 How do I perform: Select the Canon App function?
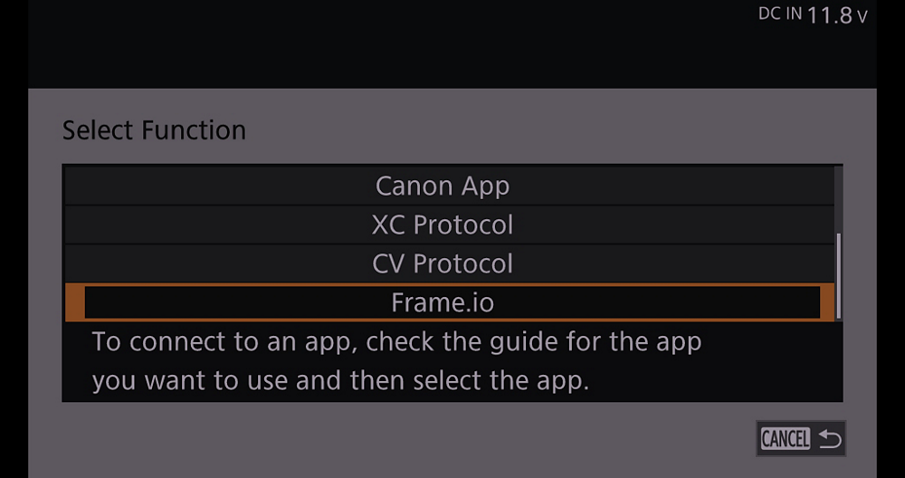(443, 186)
